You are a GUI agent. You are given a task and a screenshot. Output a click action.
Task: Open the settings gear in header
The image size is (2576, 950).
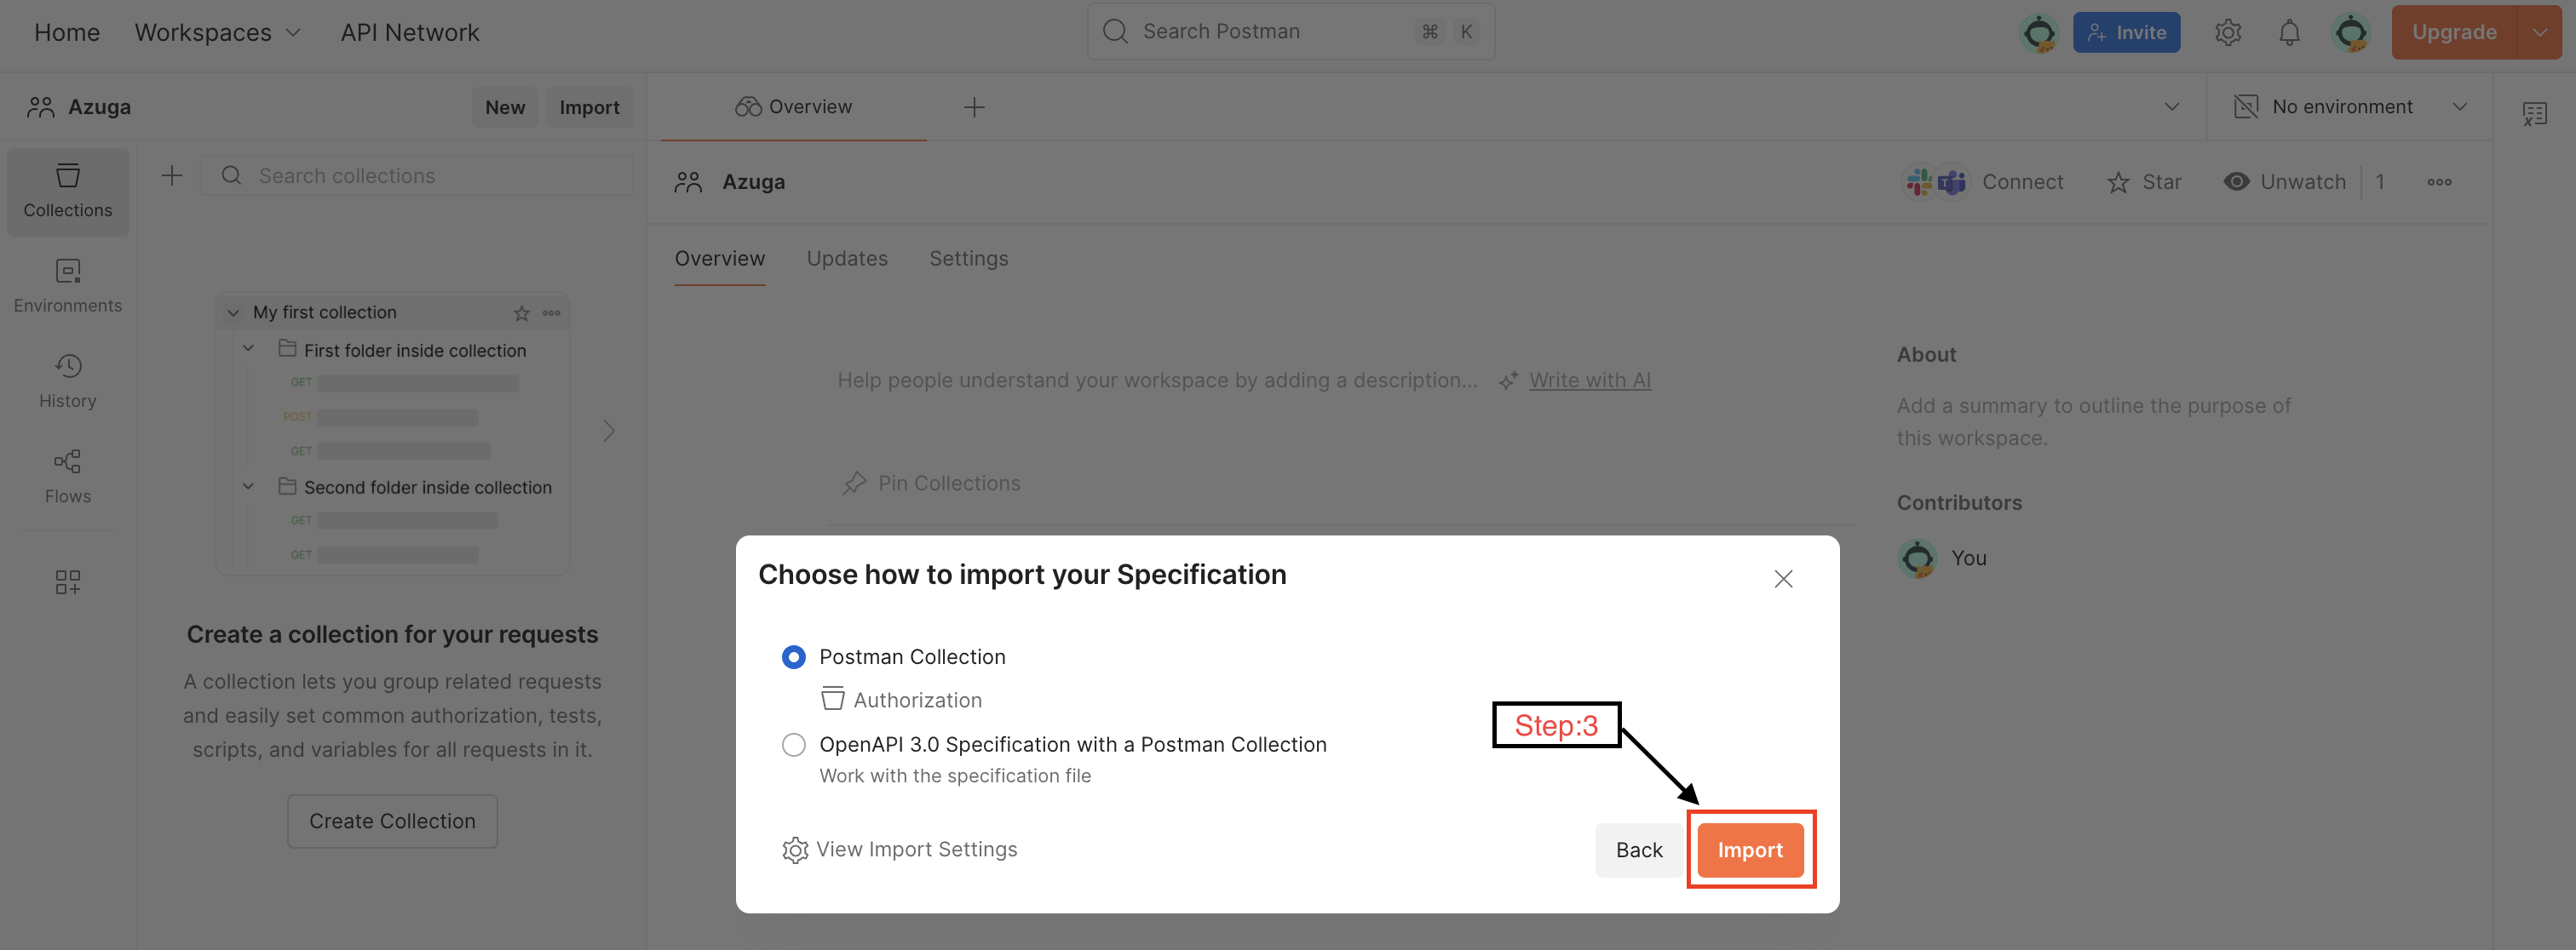[2227, 33]
